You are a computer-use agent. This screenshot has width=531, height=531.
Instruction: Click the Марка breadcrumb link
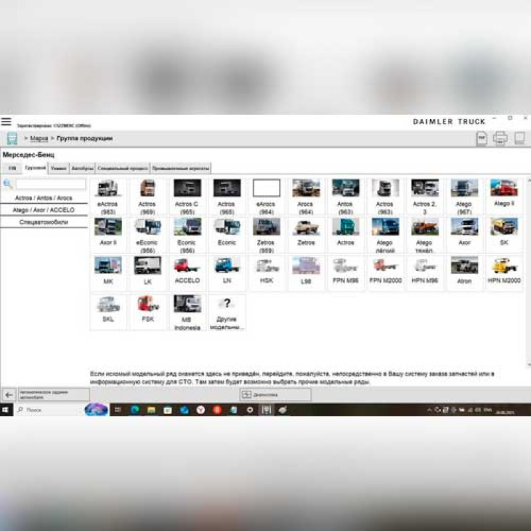tap(39, 138)
